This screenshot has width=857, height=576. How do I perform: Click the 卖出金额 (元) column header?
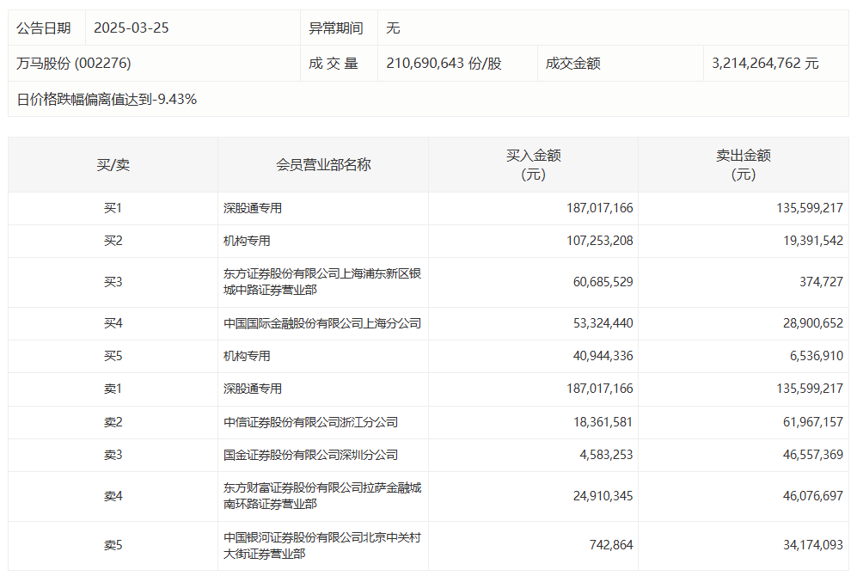[743, 165]
